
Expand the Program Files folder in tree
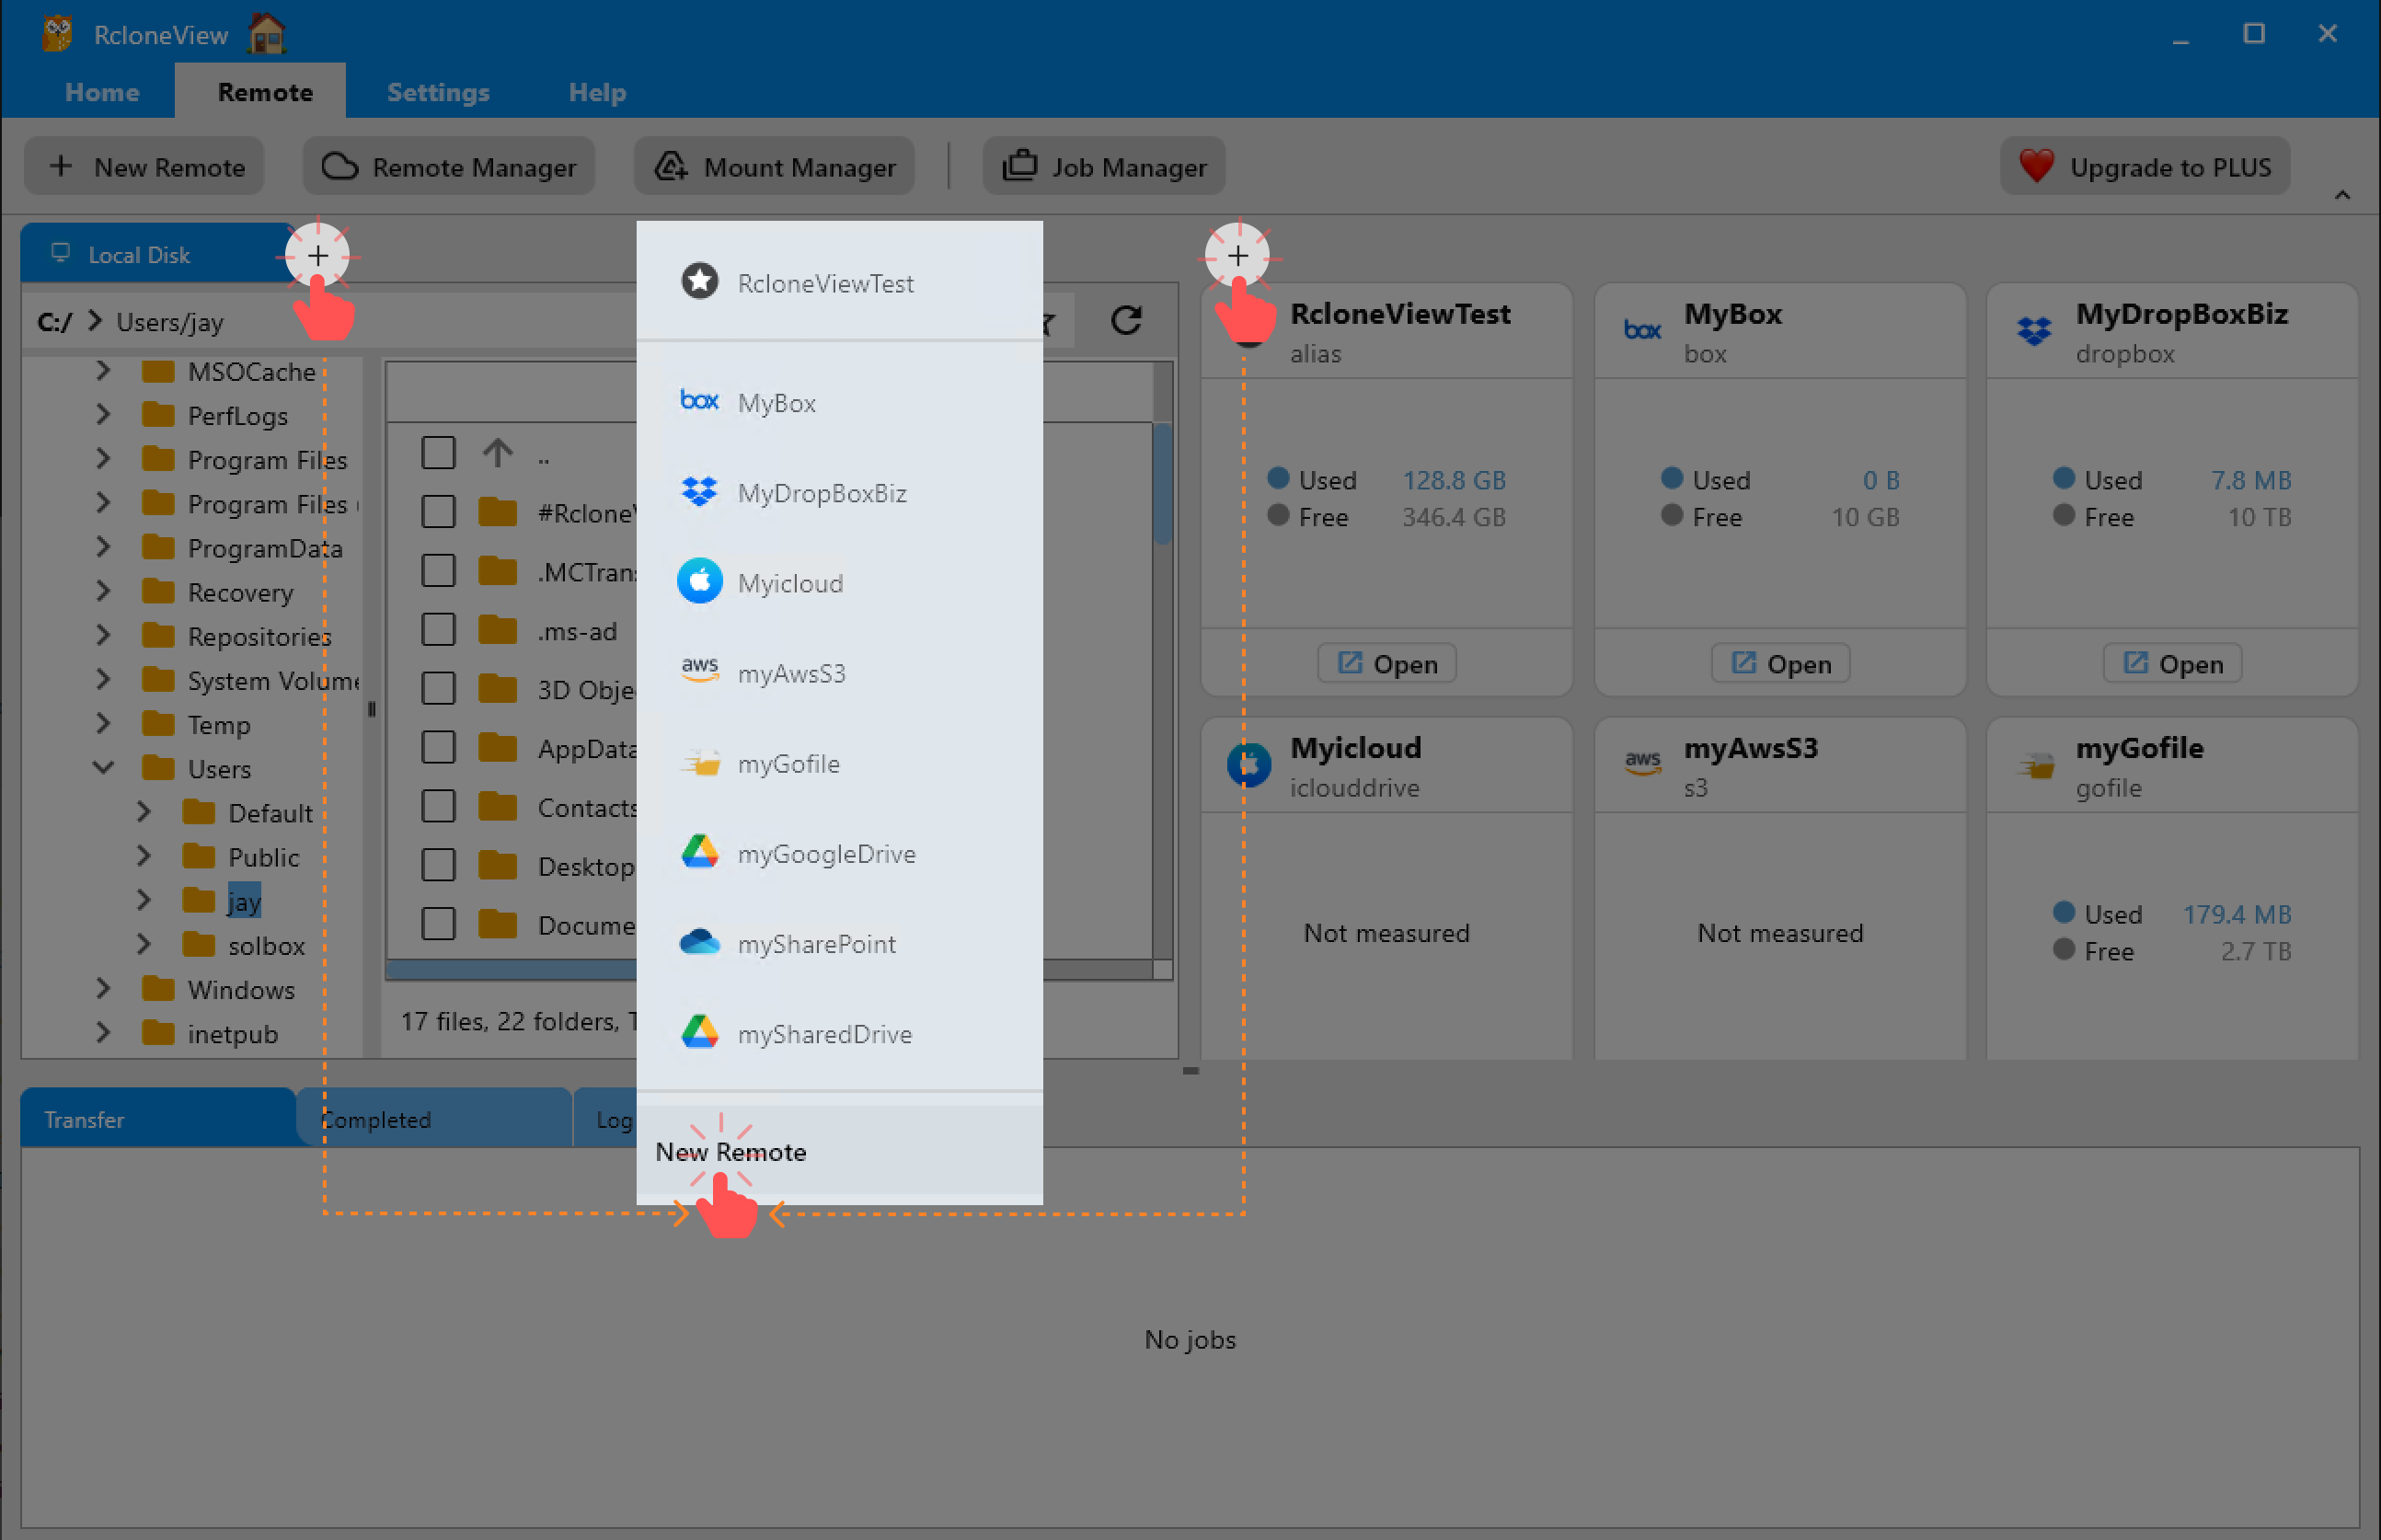(x=103, y=459)
